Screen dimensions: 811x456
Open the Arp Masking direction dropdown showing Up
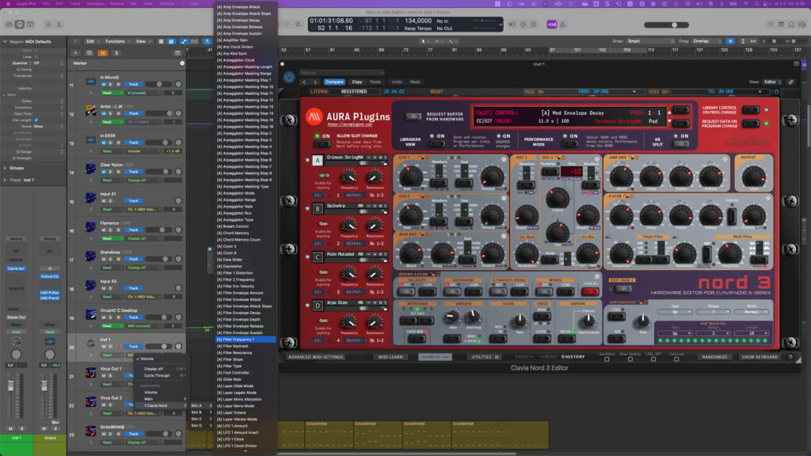(x=675, y=333)
